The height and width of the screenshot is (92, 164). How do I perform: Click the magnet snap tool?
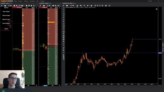coord(64,55)
